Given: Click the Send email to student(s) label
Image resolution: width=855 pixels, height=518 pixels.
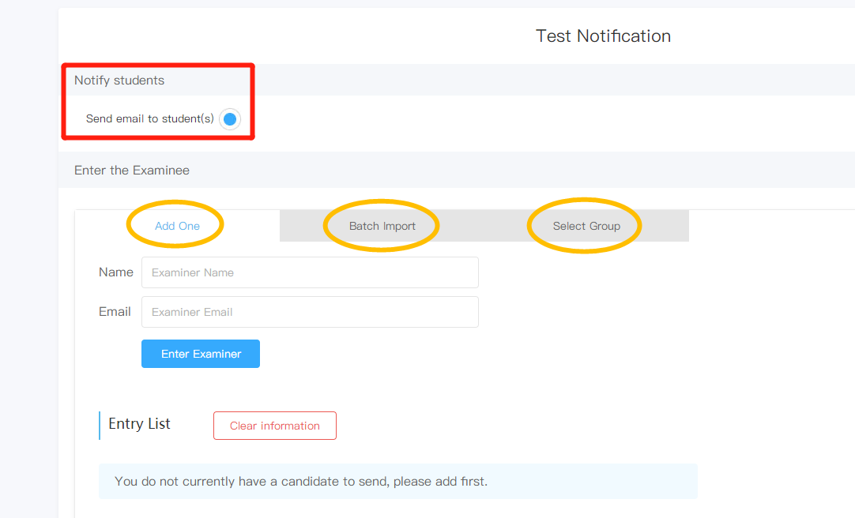Looking at the screenshot, I should pos(150,118).
